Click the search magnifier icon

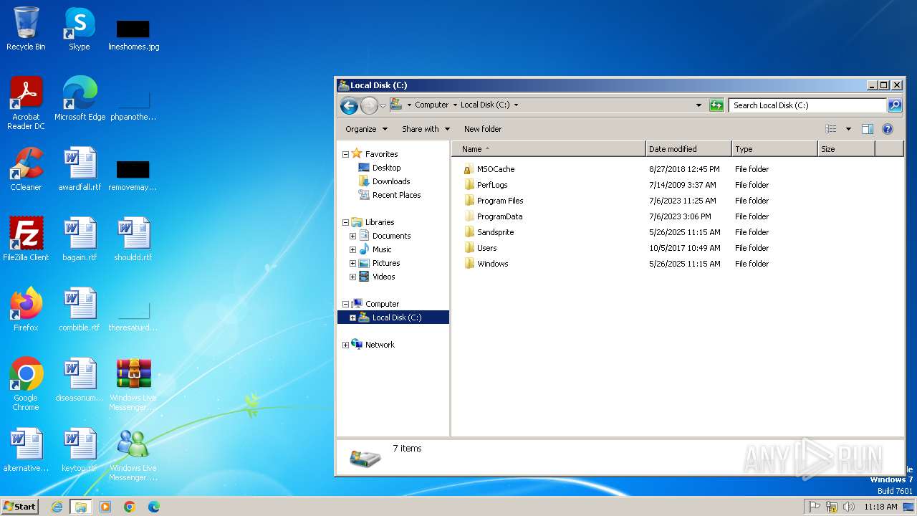pyautogui.click(x=895, y=105)
